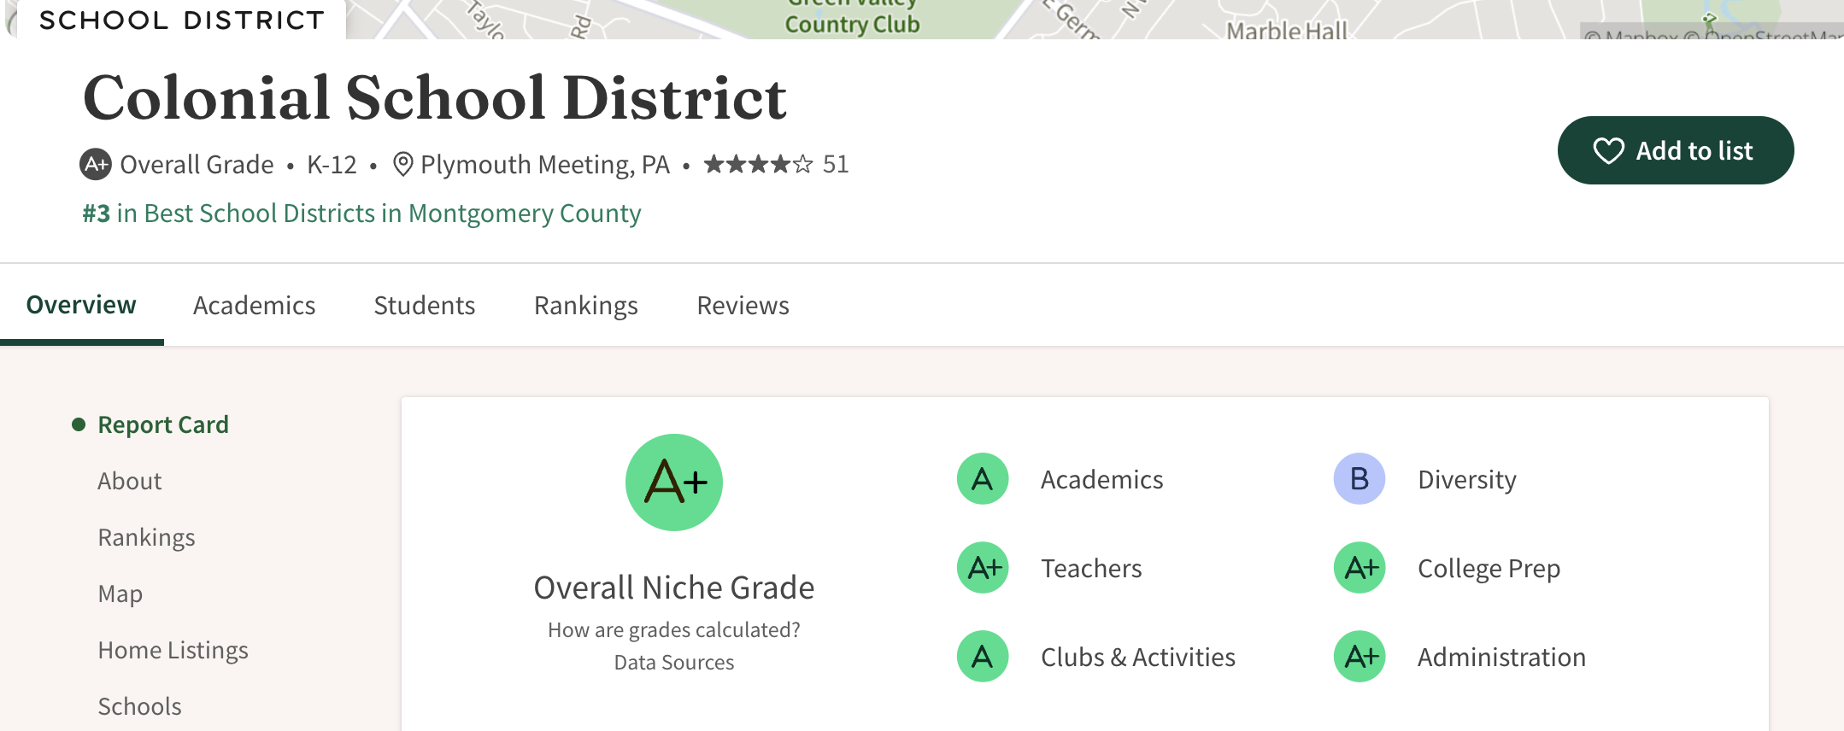Select About in the sidebar navigation

pyautogui.click(x=129, y=482)
